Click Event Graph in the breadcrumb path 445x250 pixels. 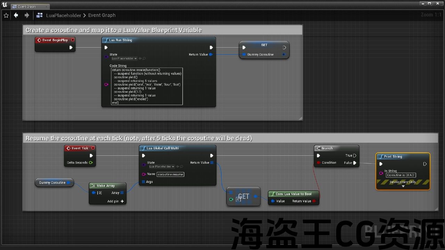102,15
